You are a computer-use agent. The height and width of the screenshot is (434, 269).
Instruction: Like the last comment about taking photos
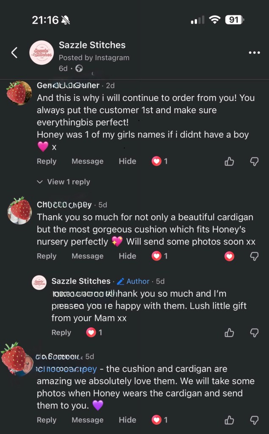(x=229, y=420)
